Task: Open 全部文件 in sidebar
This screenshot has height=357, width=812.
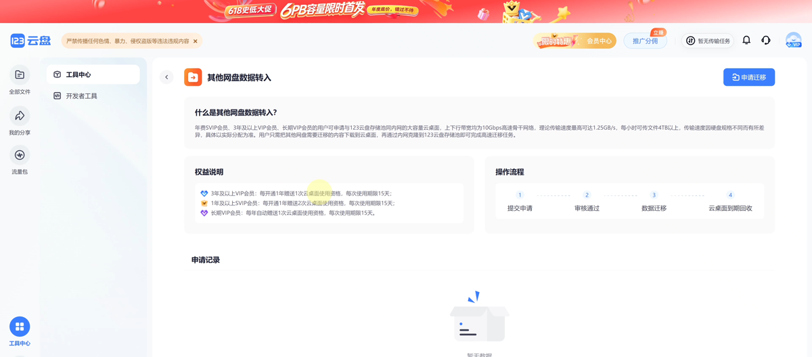Action: tap(20, 80)
